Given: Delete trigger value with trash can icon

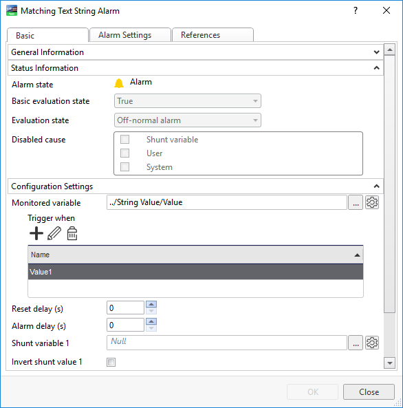Looking at the screenshot, I should click(72, 233).
